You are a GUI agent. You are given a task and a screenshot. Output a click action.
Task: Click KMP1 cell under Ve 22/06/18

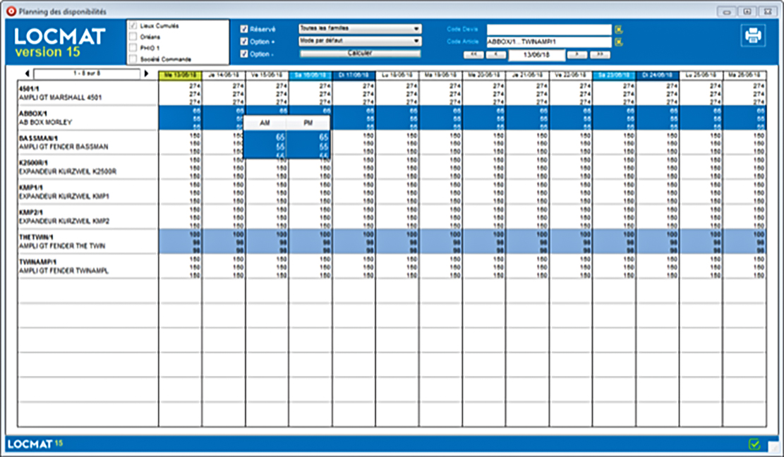point(571,193)
